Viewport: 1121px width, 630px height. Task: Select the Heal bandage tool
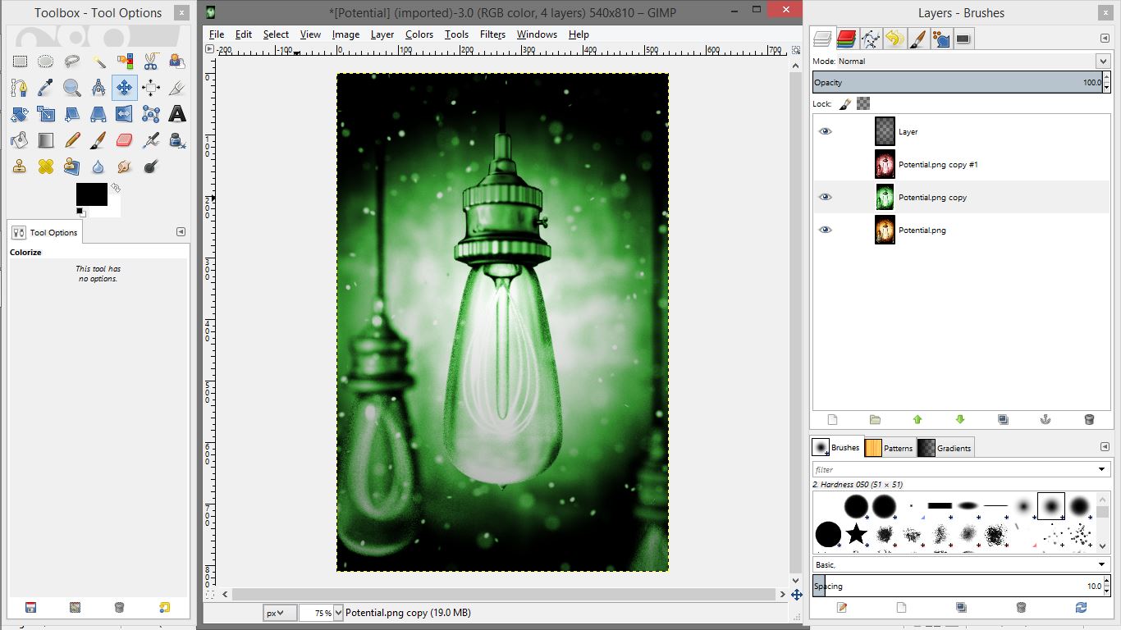coord(46,166)
